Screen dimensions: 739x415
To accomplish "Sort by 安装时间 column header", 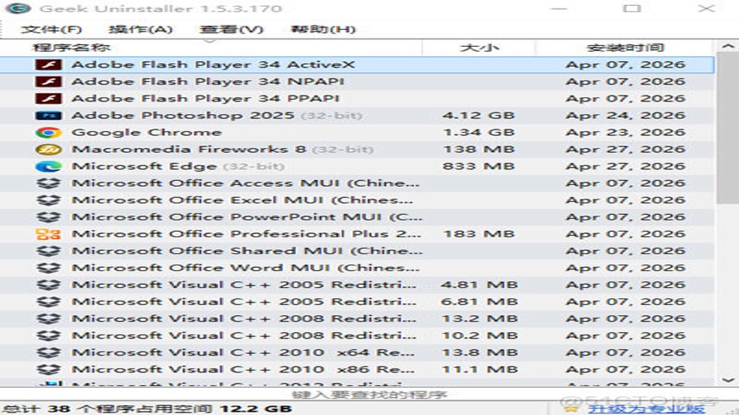I will point(626,47).
